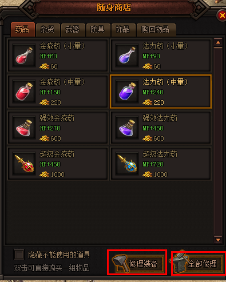
Task: Click the 修理装备 hammer button
Action: [x=137, y=263]
